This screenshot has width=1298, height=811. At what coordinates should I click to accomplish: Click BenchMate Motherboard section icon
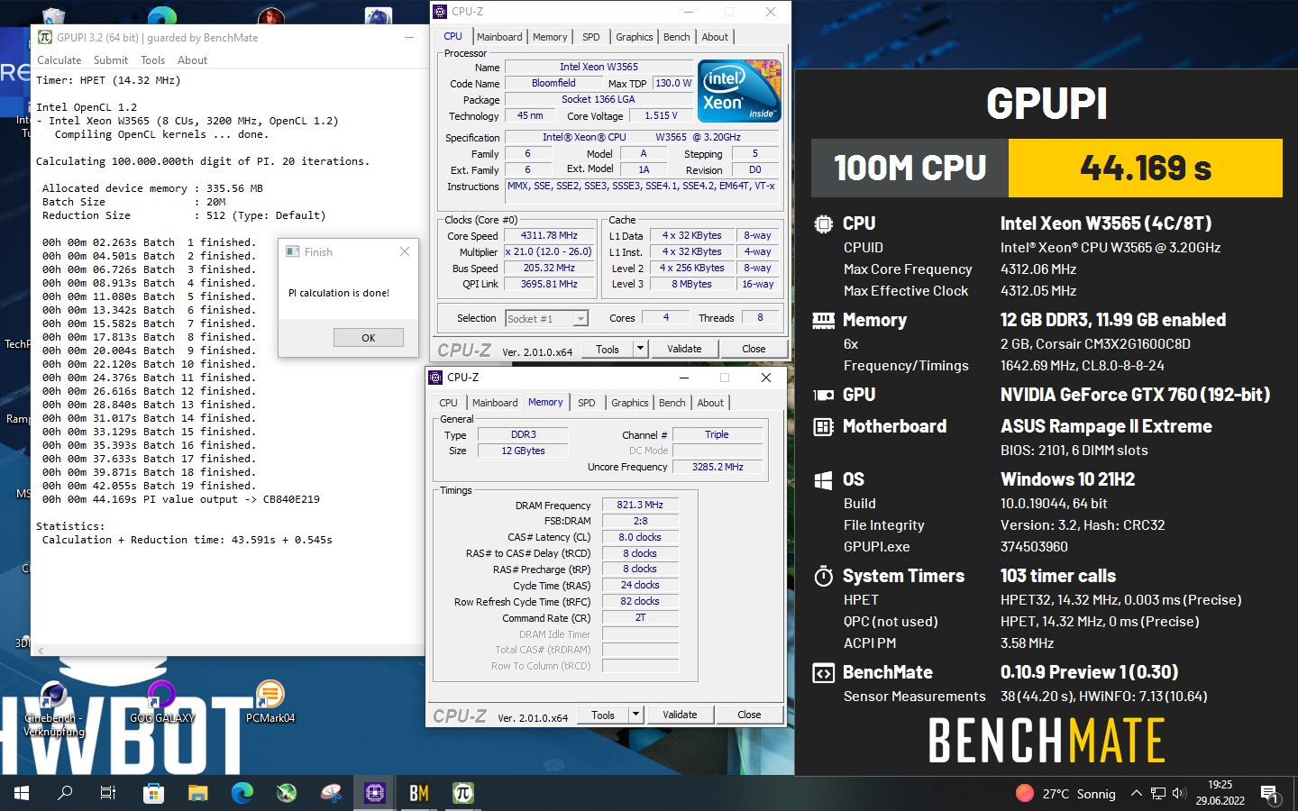(x=823, y=426)
